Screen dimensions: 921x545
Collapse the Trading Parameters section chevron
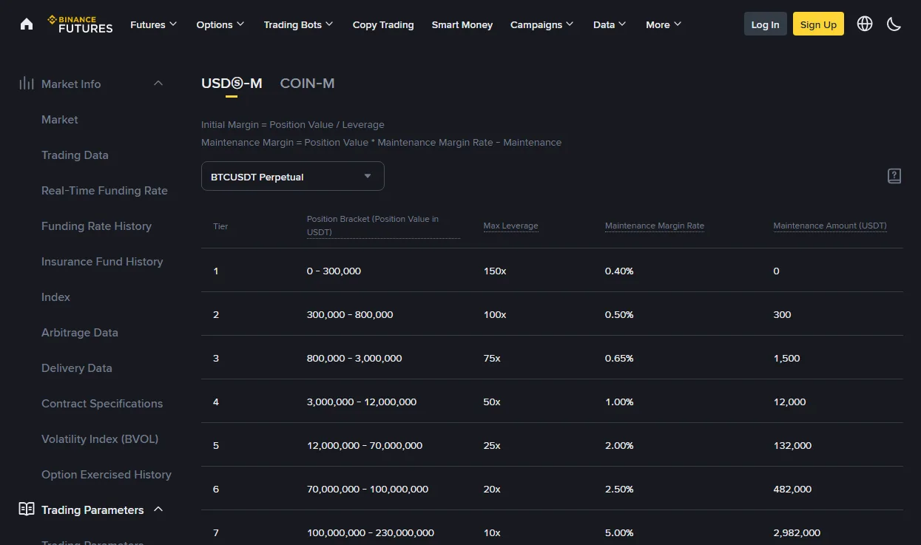[x=158, y=510]
